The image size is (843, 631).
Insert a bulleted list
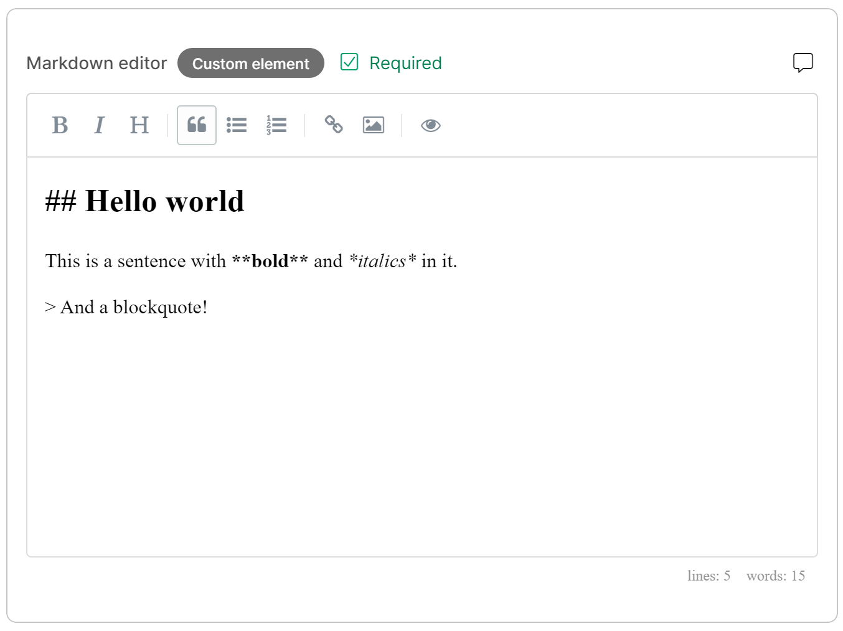coord(237,125)
